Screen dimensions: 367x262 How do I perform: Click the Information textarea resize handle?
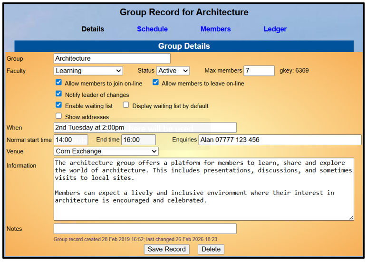point(351,218)
